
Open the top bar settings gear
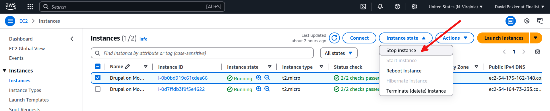point(414,7)
